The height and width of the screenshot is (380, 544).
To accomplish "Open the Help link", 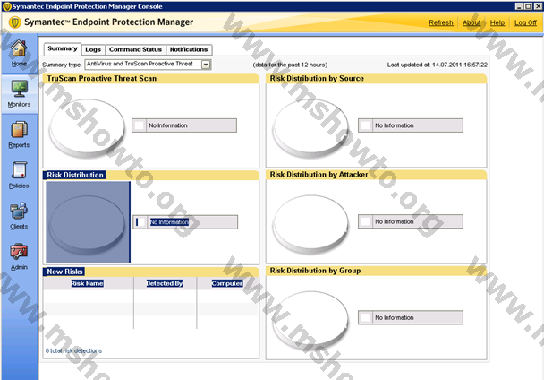I will coord(497,22).
